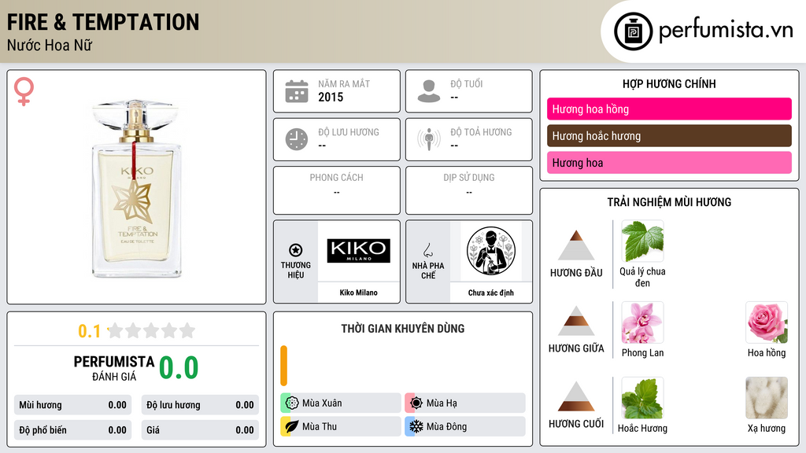Click the Trải nghiệm mùi hương heading
This screenshot has height=453, width=806.
coord(669,202)
